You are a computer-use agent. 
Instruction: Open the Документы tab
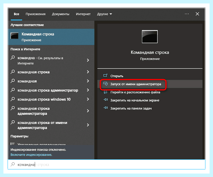coord(60,14)
